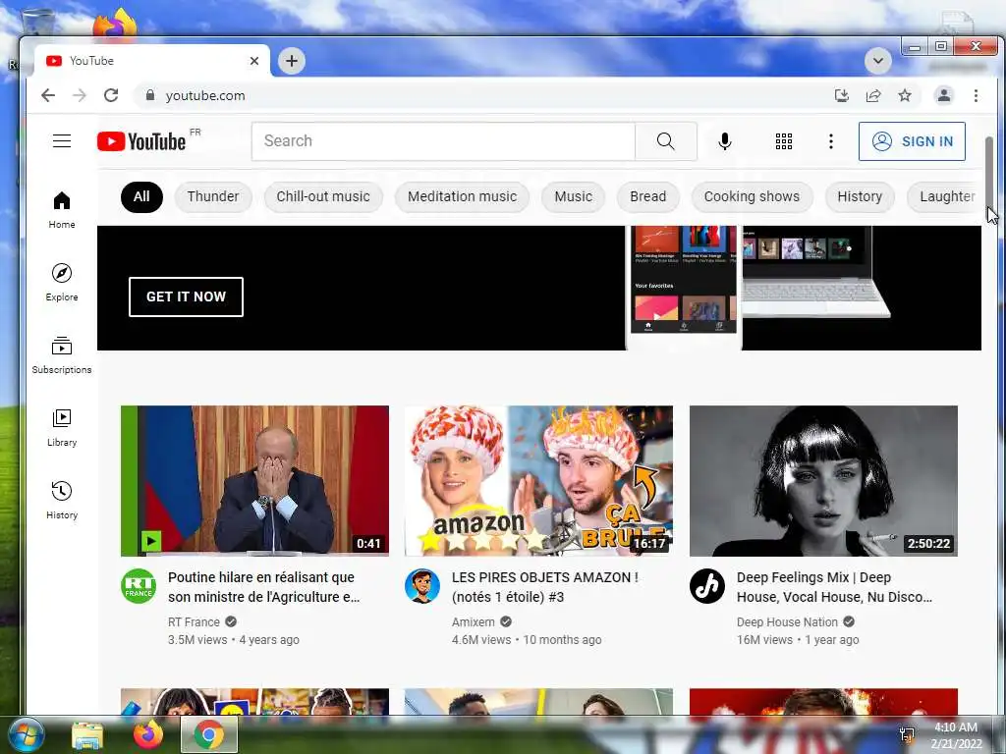Click the taskbar clock

pos(956,735)
